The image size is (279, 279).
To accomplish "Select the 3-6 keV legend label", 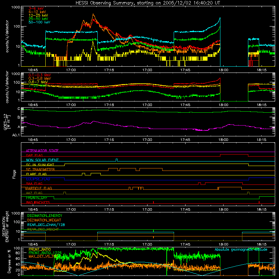I will (x=36, y=8).
